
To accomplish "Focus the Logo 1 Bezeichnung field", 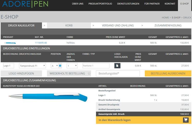I will click(8, 66).
